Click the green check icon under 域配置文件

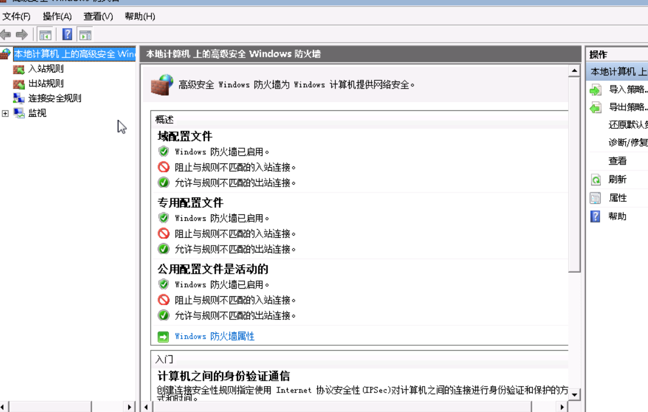click(164, 182)
